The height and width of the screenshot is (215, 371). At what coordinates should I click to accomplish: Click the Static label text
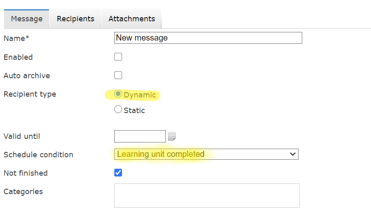point(134,111)
